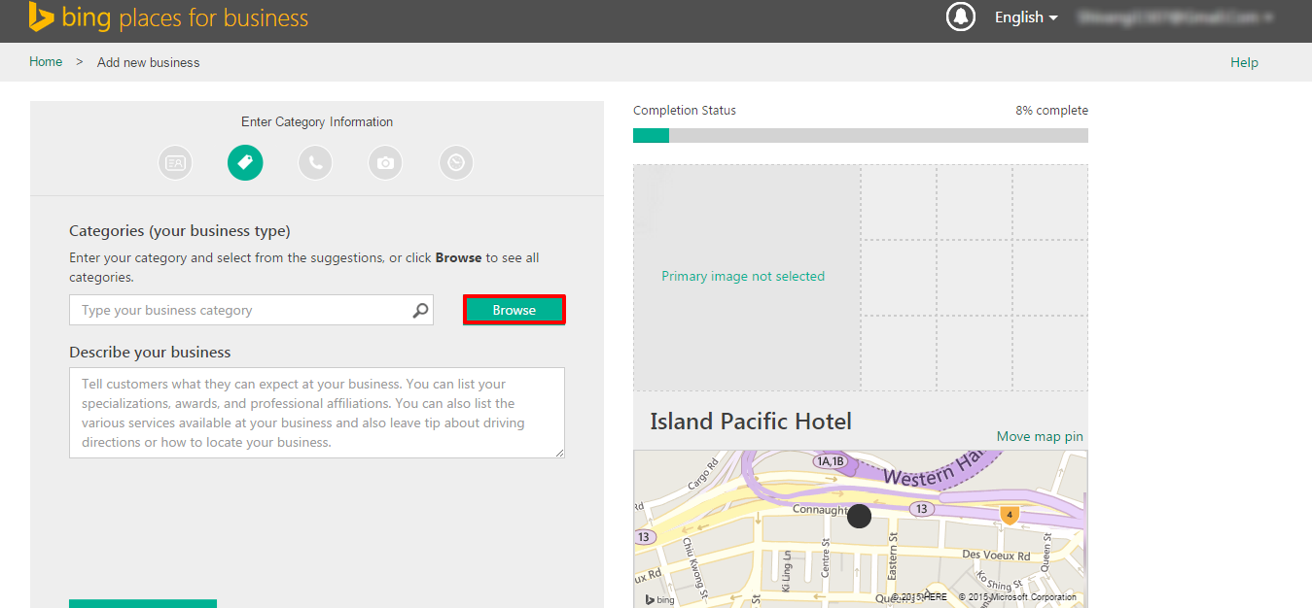This screenshot has height=608, width=1312.
Task: Click 'Add new business' breadcrumb text
Action: click(x=149, y=62)
